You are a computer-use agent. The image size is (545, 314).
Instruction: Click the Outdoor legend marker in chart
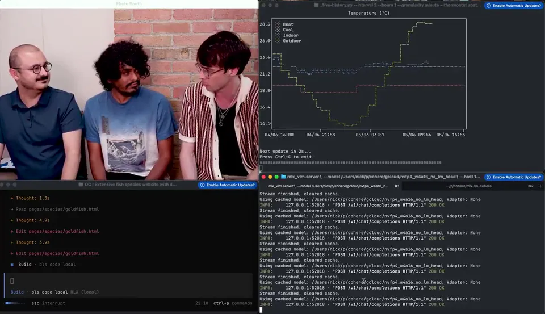(278, 41)
